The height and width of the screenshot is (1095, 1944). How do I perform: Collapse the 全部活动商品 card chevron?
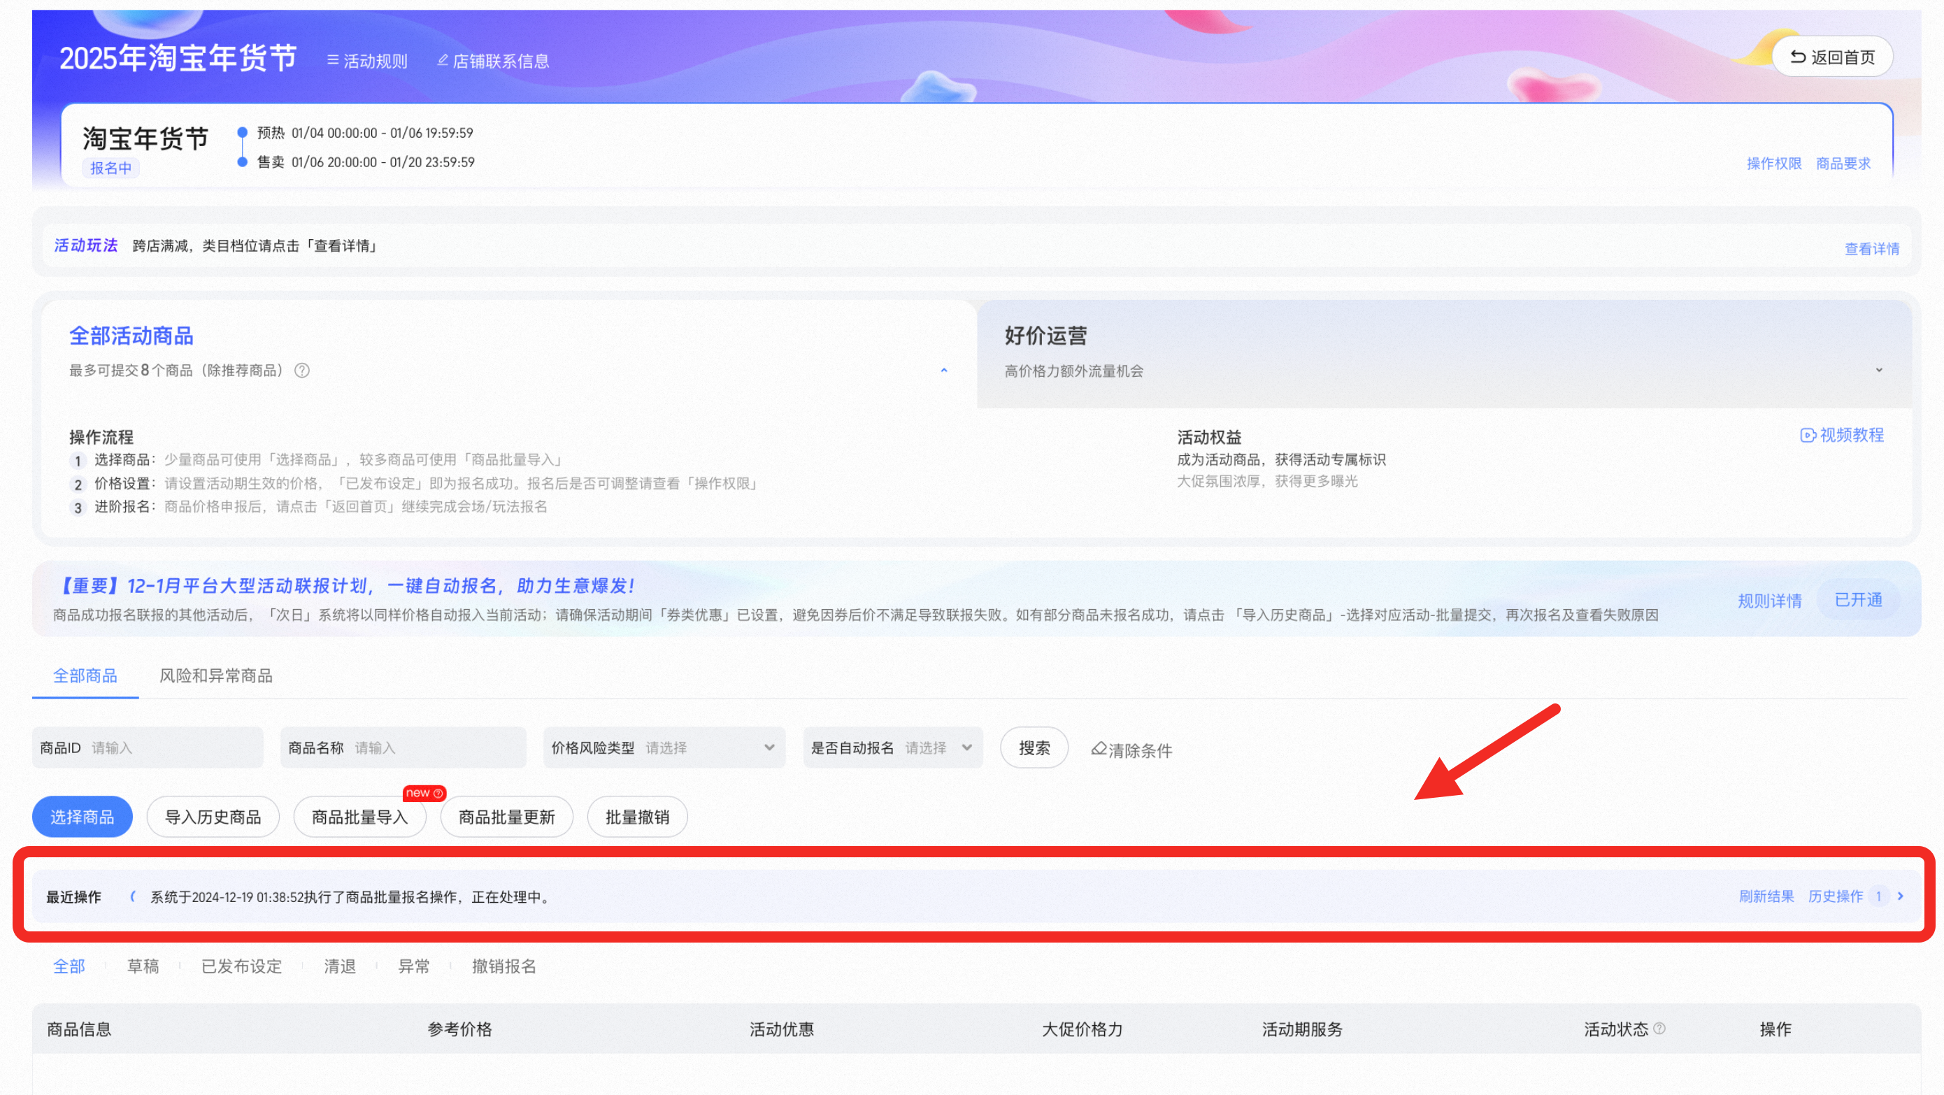(x=943, y=371)
